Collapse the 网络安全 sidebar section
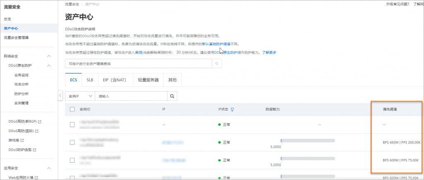The width and height of the screenshot is (424, 180). [x=49, y=56]
